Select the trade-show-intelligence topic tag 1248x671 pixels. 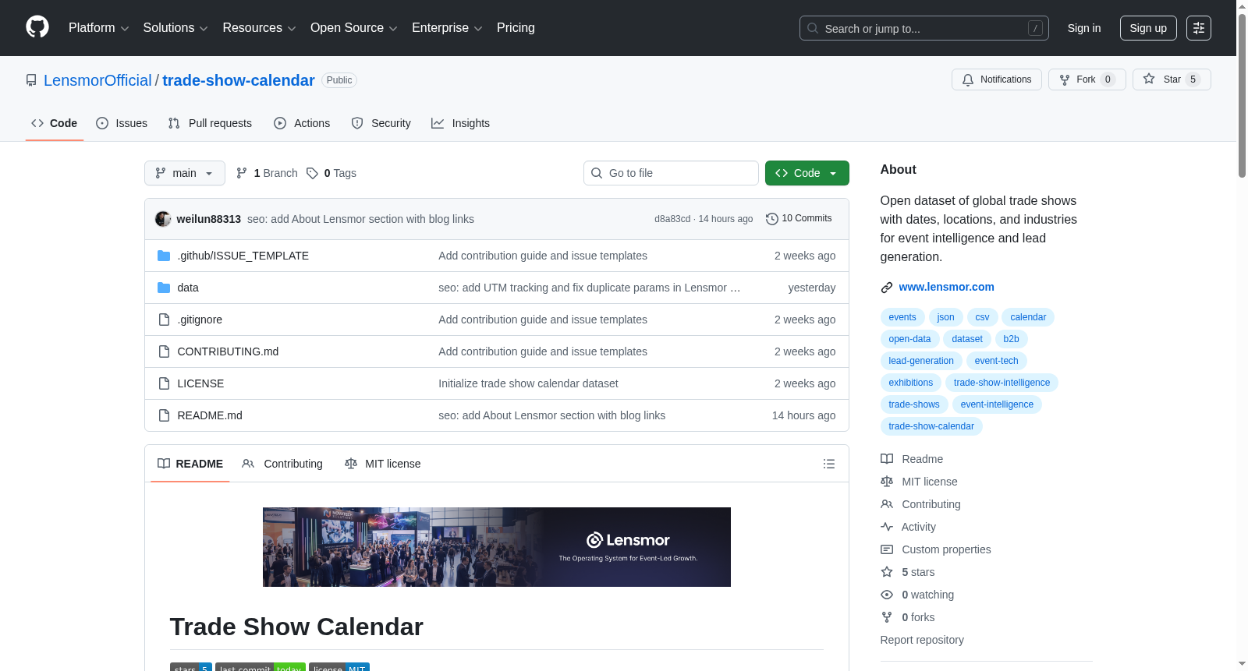[1002, 383]
